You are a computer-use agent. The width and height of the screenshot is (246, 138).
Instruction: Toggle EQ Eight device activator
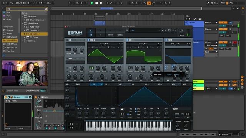point(36,97)
